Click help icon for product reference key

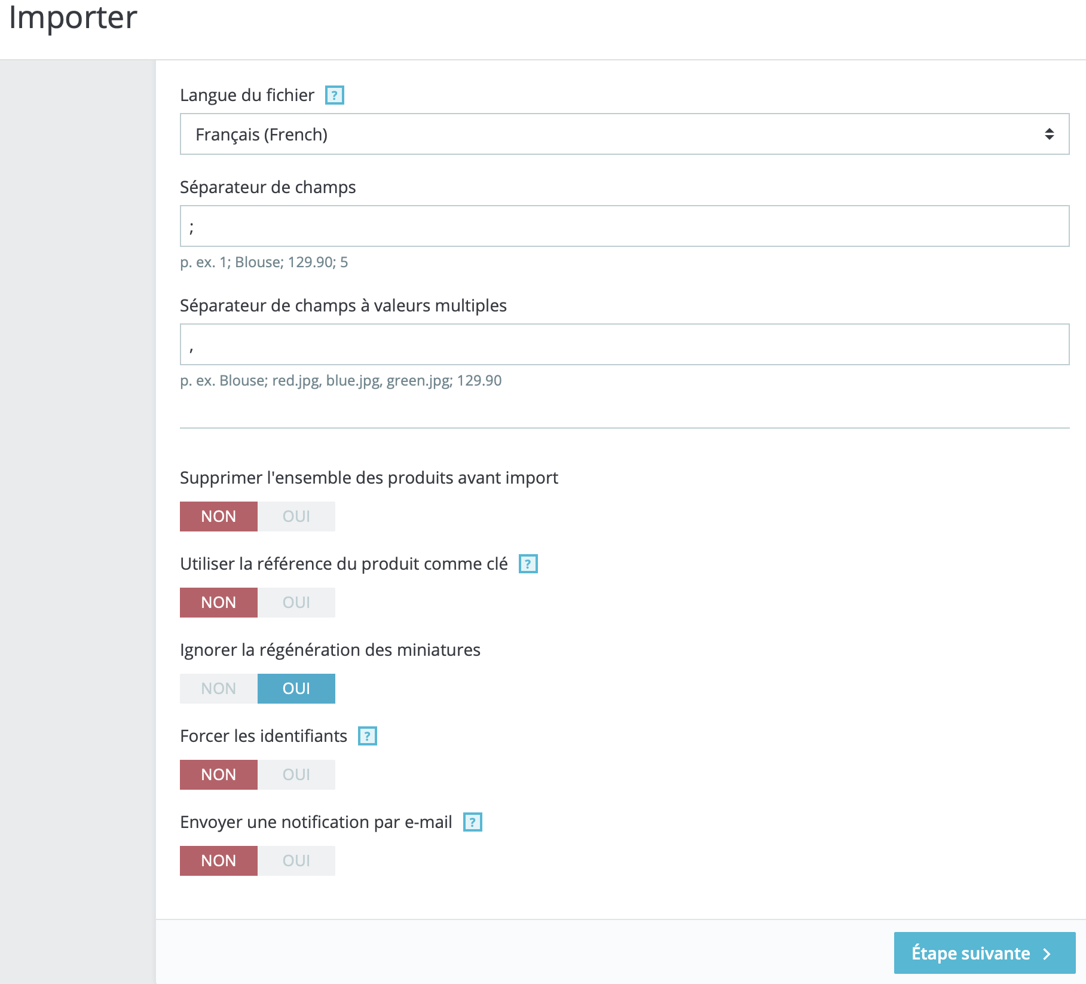click(x=528, y=564)
